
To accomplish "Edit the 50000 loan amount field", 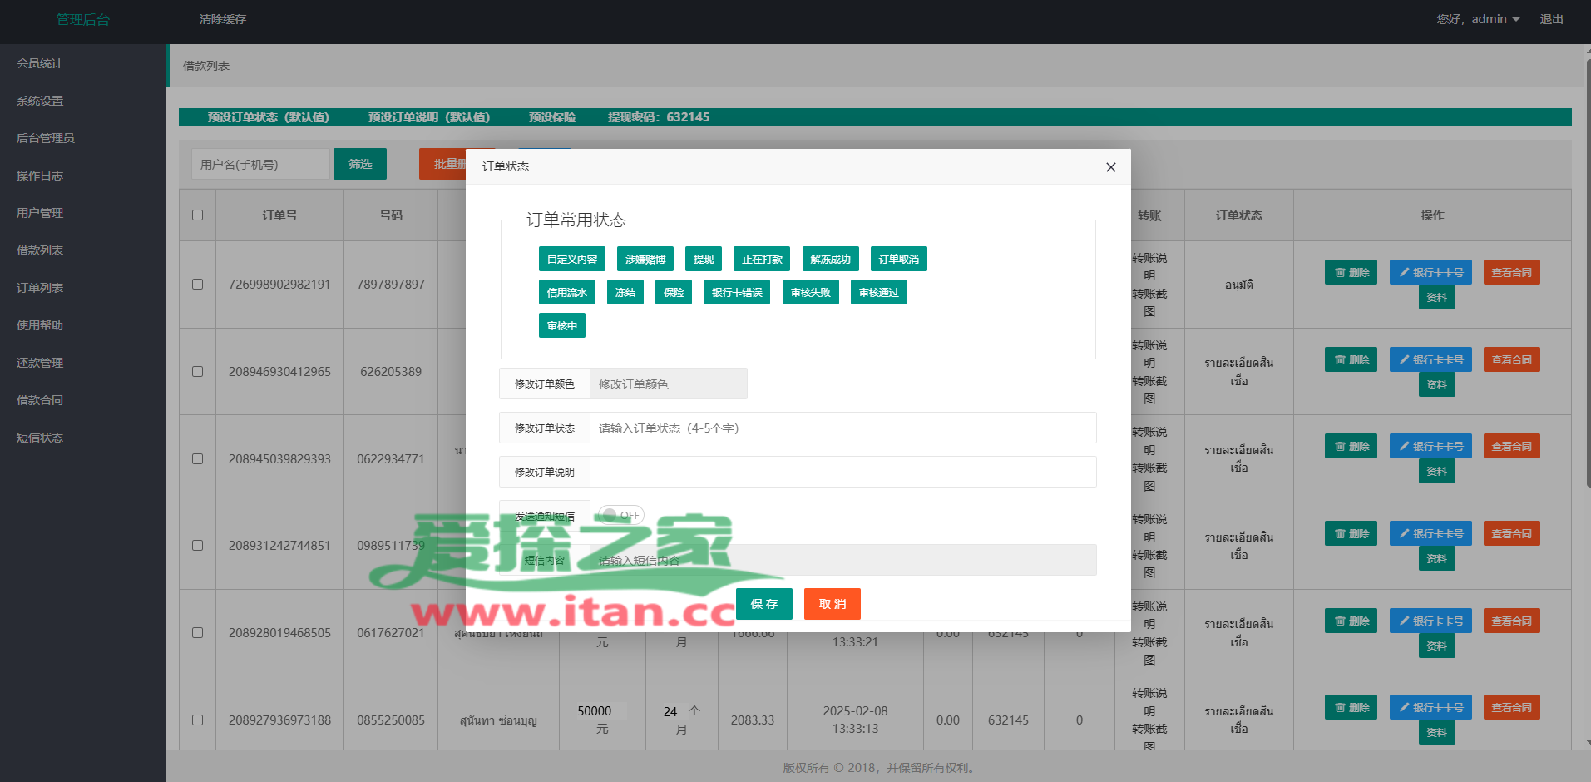I will point(600,710).
